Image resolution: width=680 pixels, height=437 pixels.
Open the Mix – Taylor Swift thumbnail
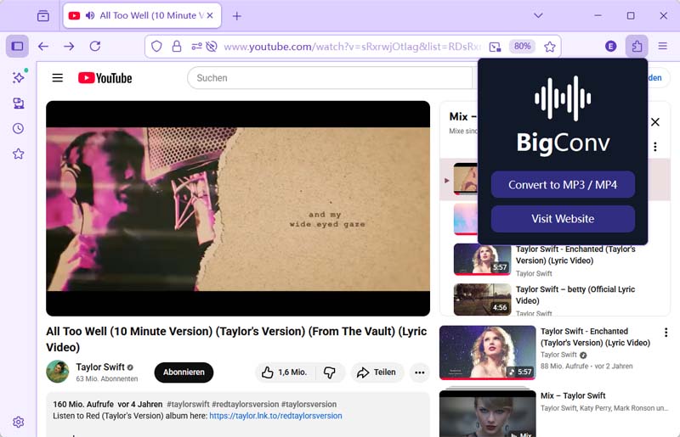pos(487,413)
